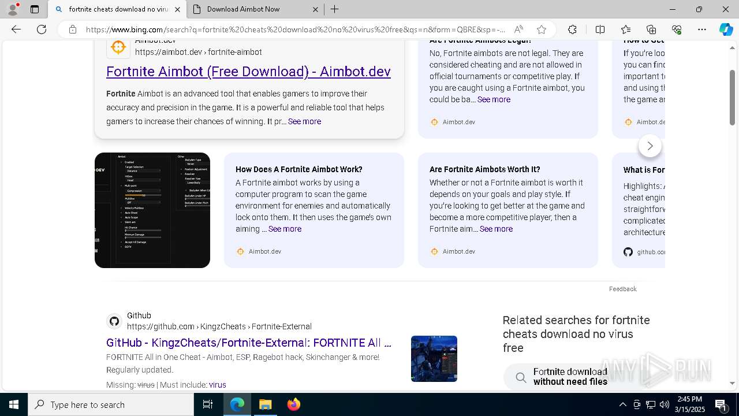This screenshot has height=416, width=739.
Task: Launch Copilot sidebar icon
Action: pos(726,29)
